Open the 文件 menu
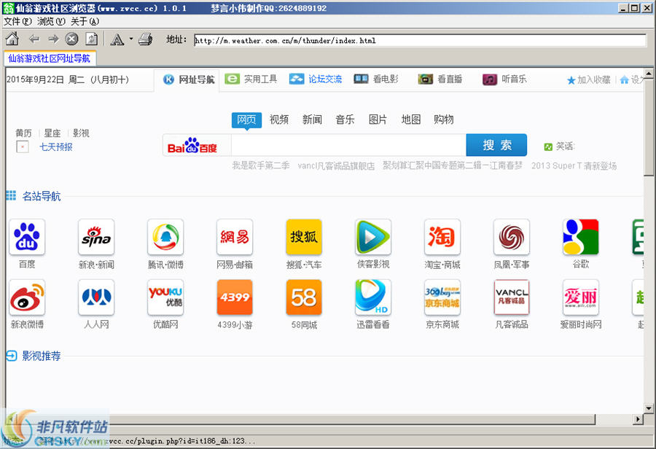This screenshot has width=656, height=449. [17, 21]
